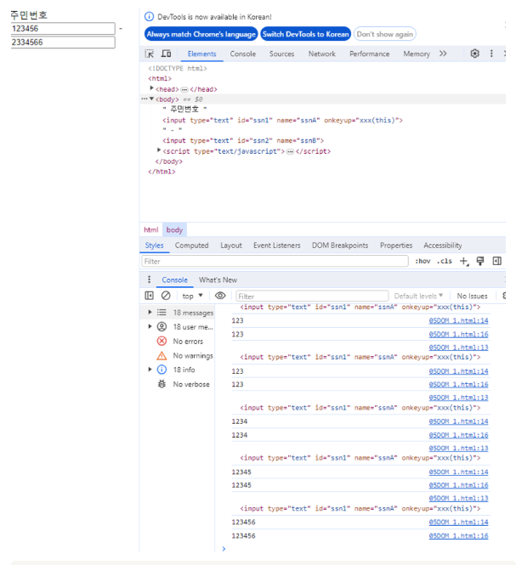Collapse the body element node

pyautogui.click(x=152, y=99)
